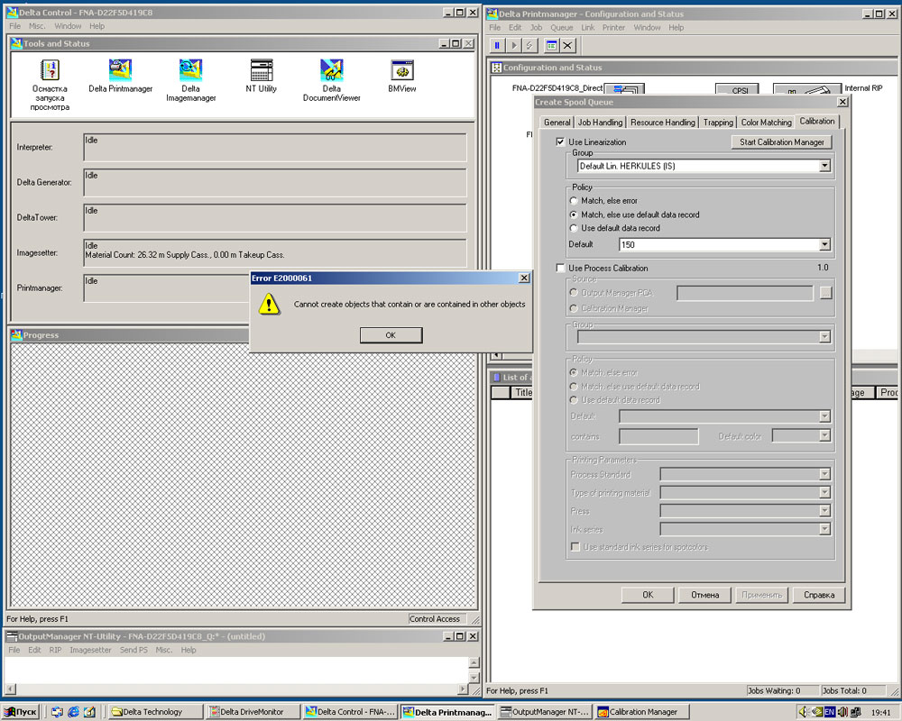Open Queue menu in Printmanager menu bar
The height and width of the screenshot is (721, 902).
click(x=561, y=28)
